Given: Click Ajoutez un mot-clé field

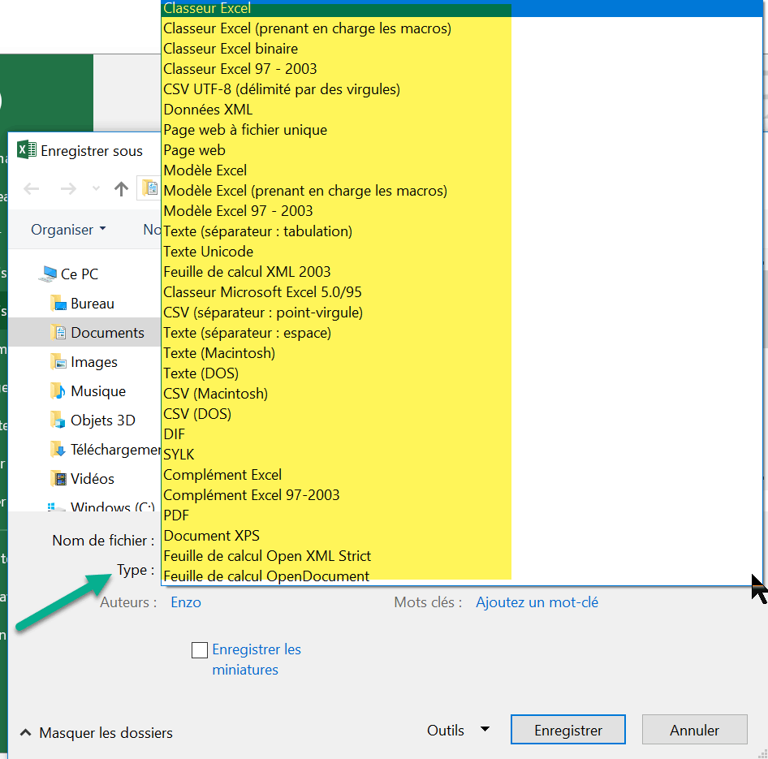Looking at the screenshot, I should coord(537,602).
